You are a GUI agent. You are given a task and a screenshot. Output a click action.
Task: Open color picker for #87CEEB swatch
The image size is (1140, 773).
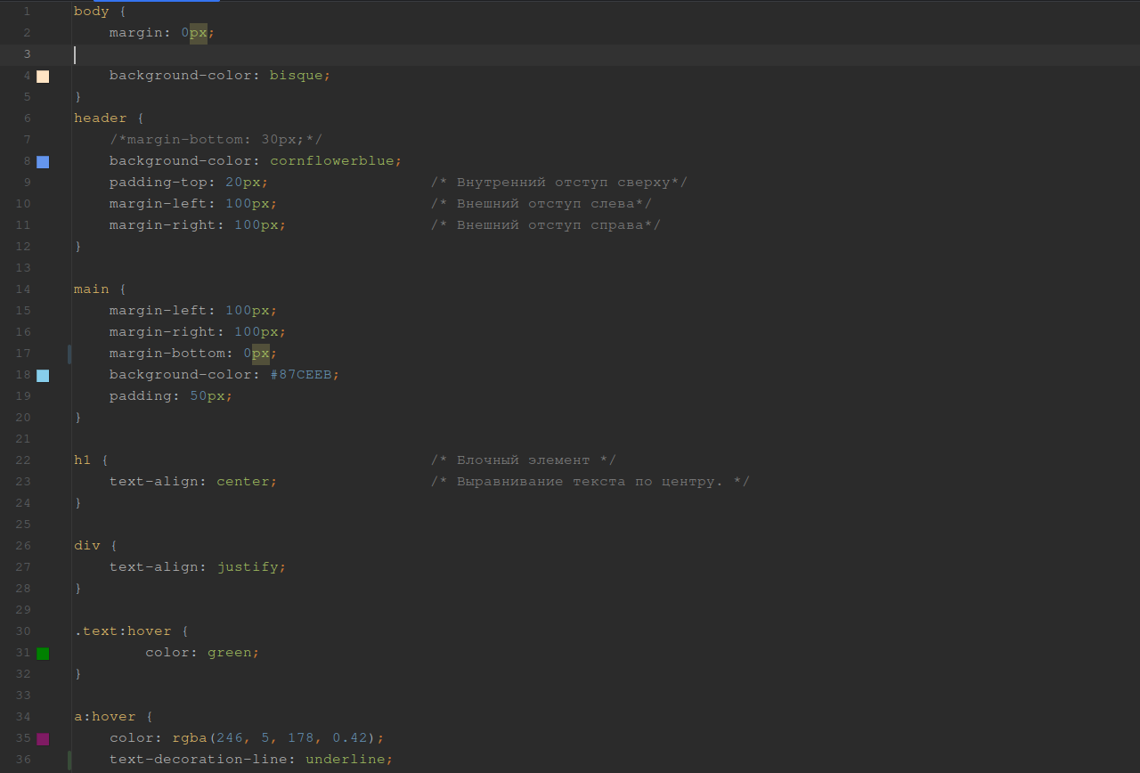(43, 376)
